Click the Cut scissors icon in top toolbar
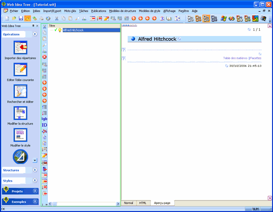The width and height of the screenshot is (273, 212). click(56, 18)
